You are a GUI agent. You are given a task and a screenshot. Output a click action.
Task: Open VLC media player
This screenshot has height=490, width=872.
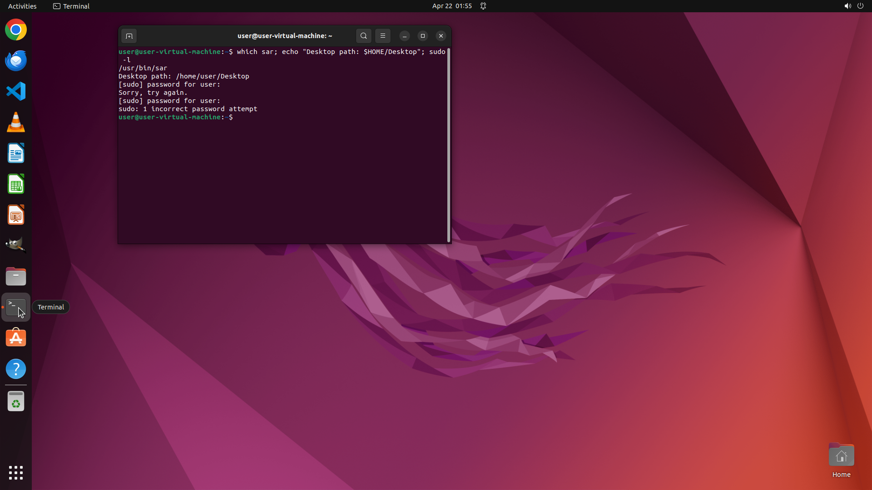pos(16,122)
